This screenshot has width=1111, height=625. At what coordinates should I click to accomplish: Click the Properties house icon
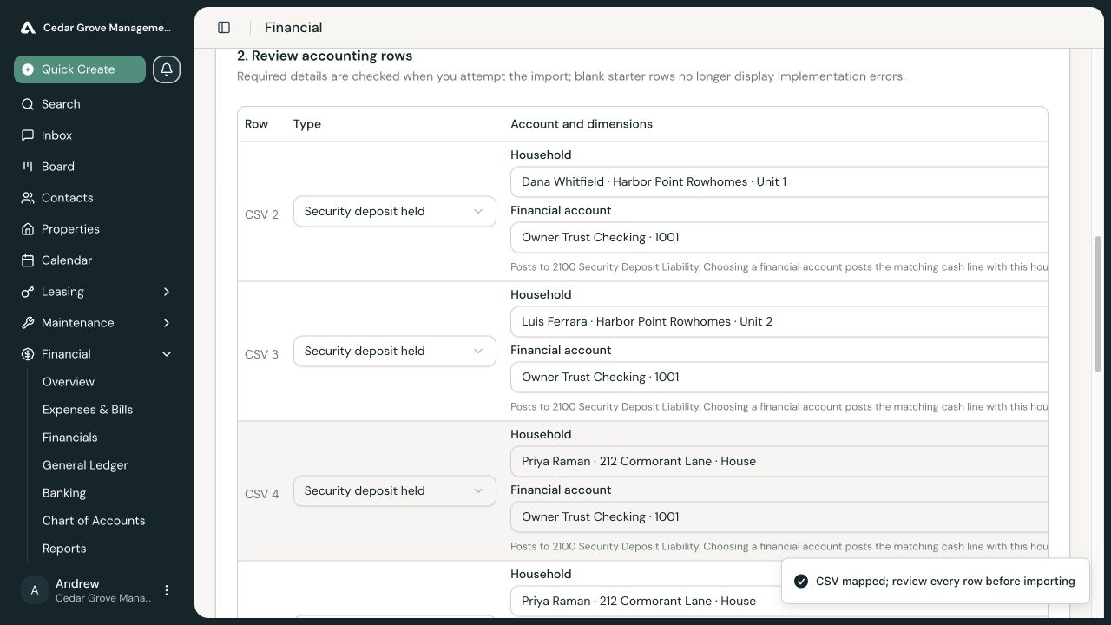28,229
